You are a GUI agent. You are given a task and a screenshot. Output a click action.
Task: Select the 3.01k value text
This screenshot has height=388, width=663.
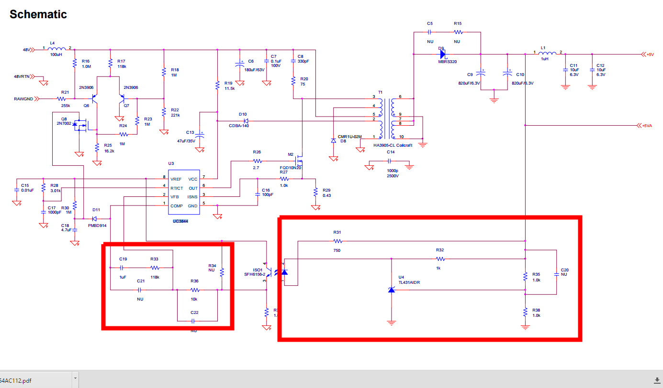[55, 190]
